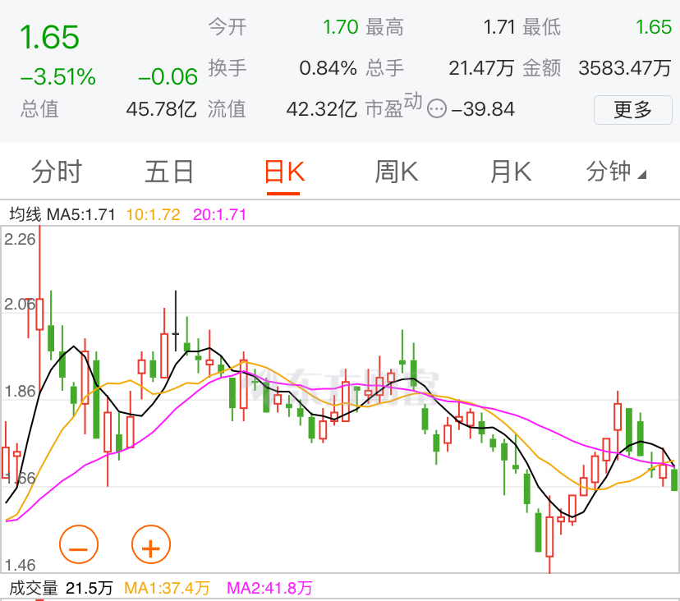The image size is (680, 601).
Task: Tap the -3.51% change percentage
Action: (58, 76)
